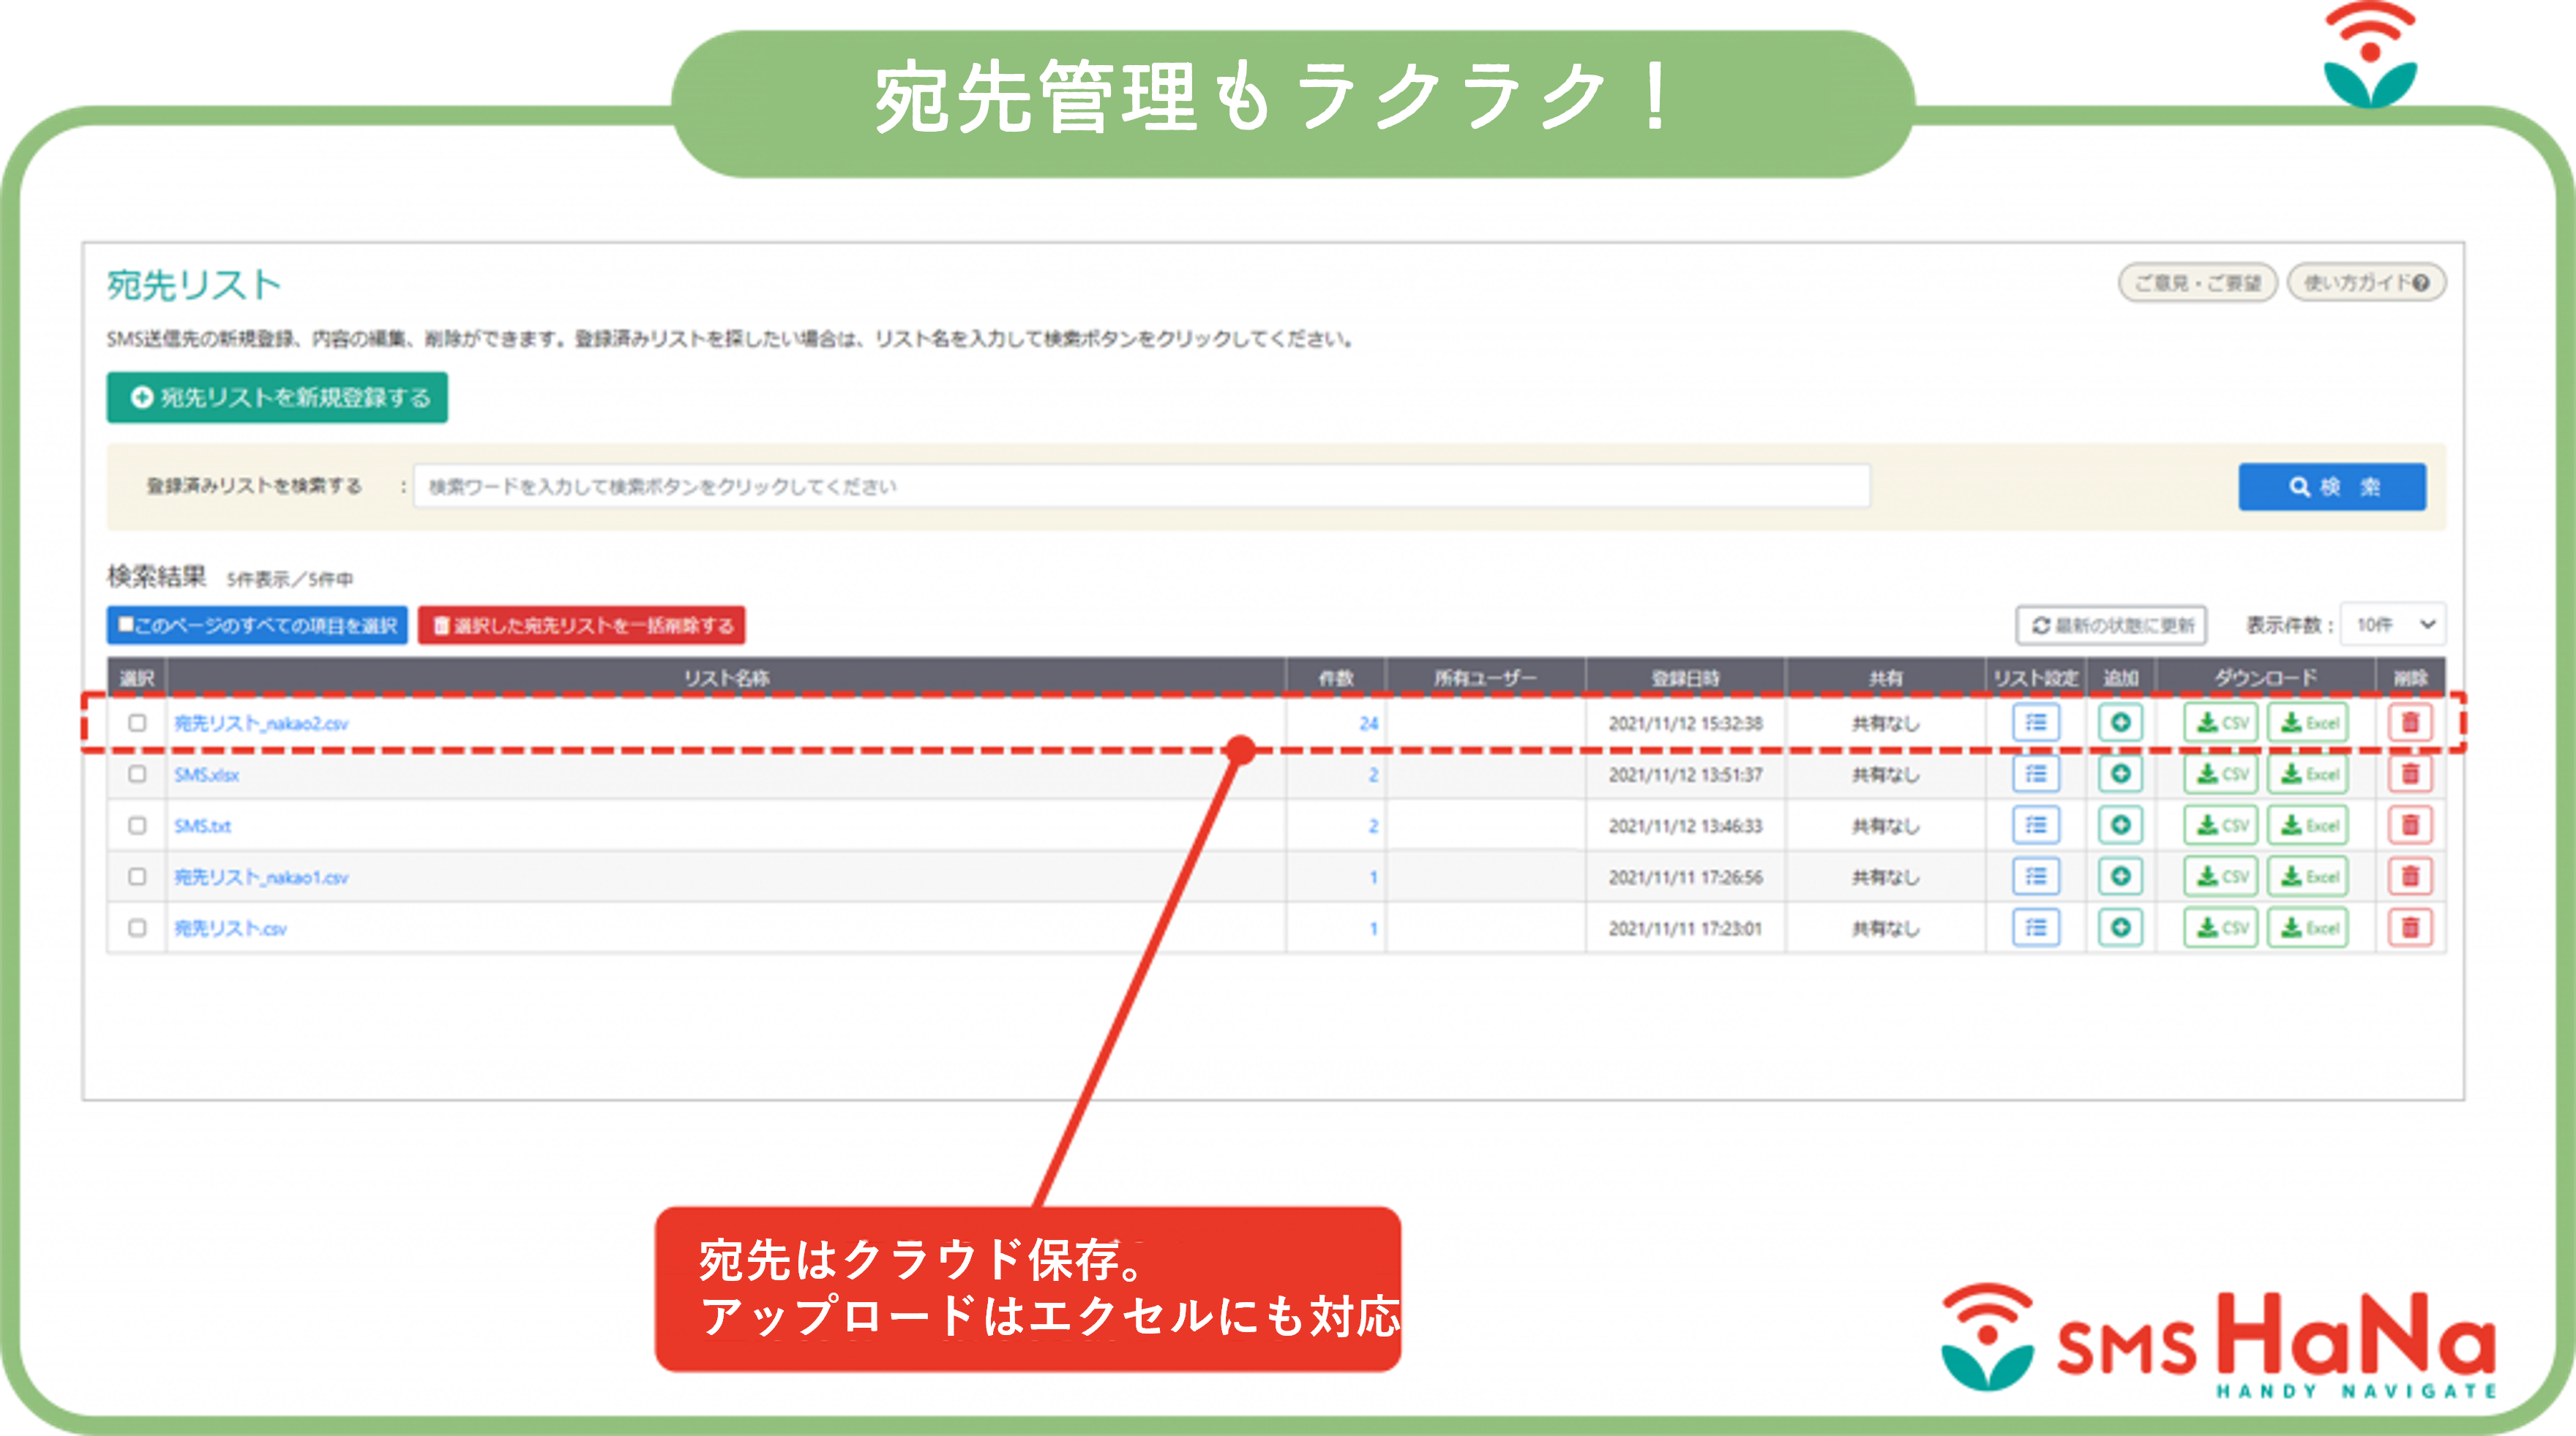2576x1436 pixels.
Task: Download SMS.xlsx list as CSV
Action: coord(2221,773)
